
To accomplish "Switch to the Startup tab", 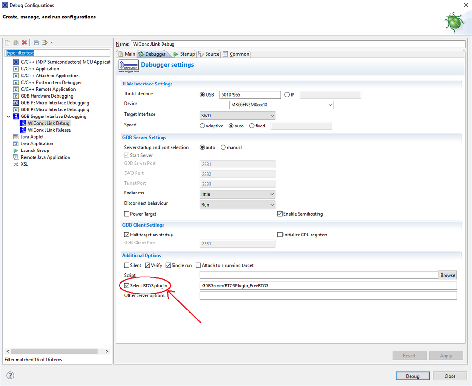I will (184, 54).
